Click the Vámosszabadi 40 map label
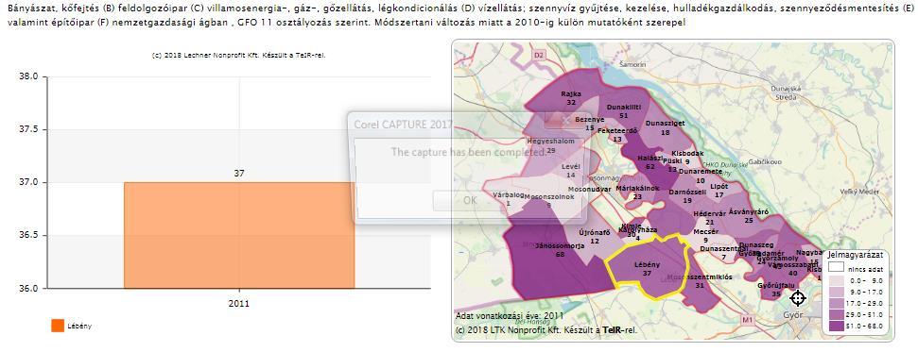Image resolution: width=918 pixels, height=352 pixels. pyautogui.click(x=792, y=268)
